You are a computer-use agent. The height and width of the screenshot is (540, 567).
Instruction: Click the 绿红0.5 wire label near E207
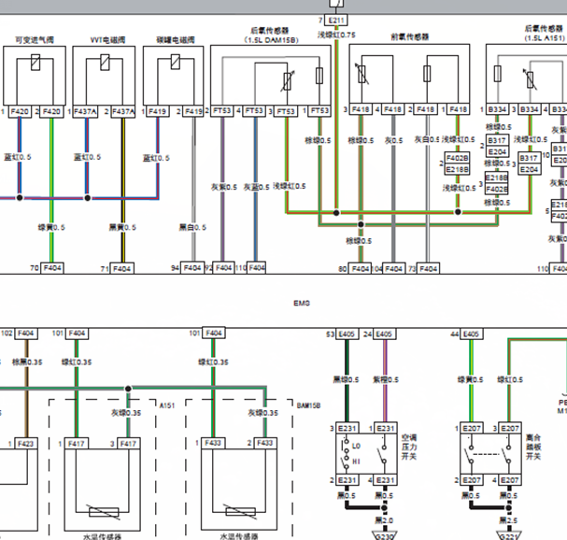tap(510, 379)
